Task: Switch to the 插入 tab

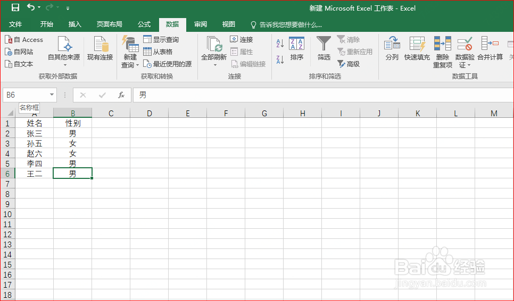Action: (x=74, y=24)
